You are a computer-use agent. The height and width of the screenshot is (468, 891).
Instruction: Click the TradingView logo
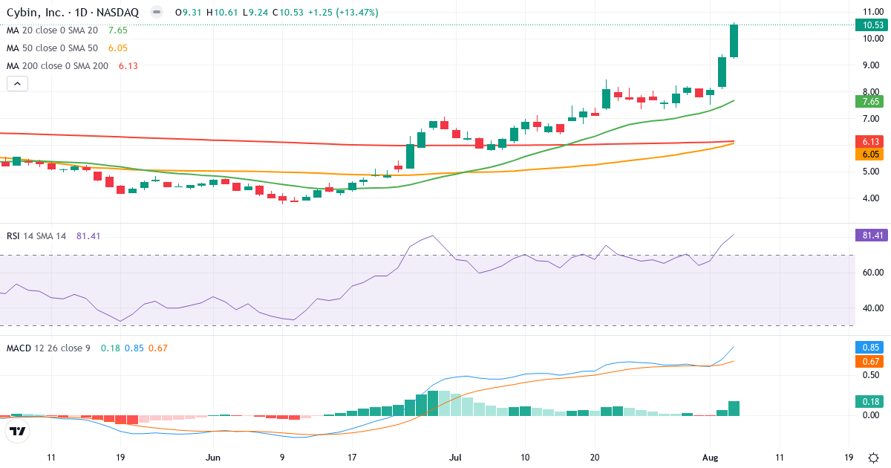(18, 432)
